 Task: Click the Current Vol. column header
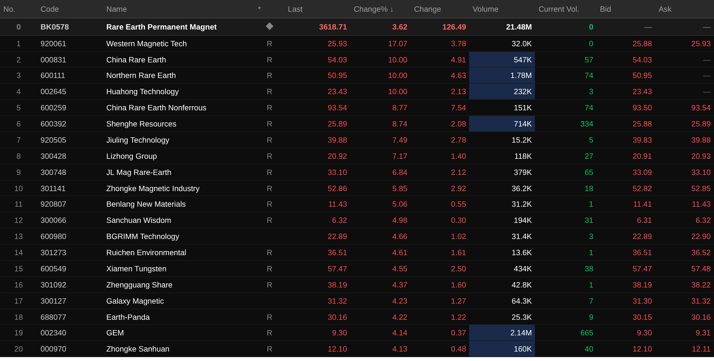tap(558, 9)
